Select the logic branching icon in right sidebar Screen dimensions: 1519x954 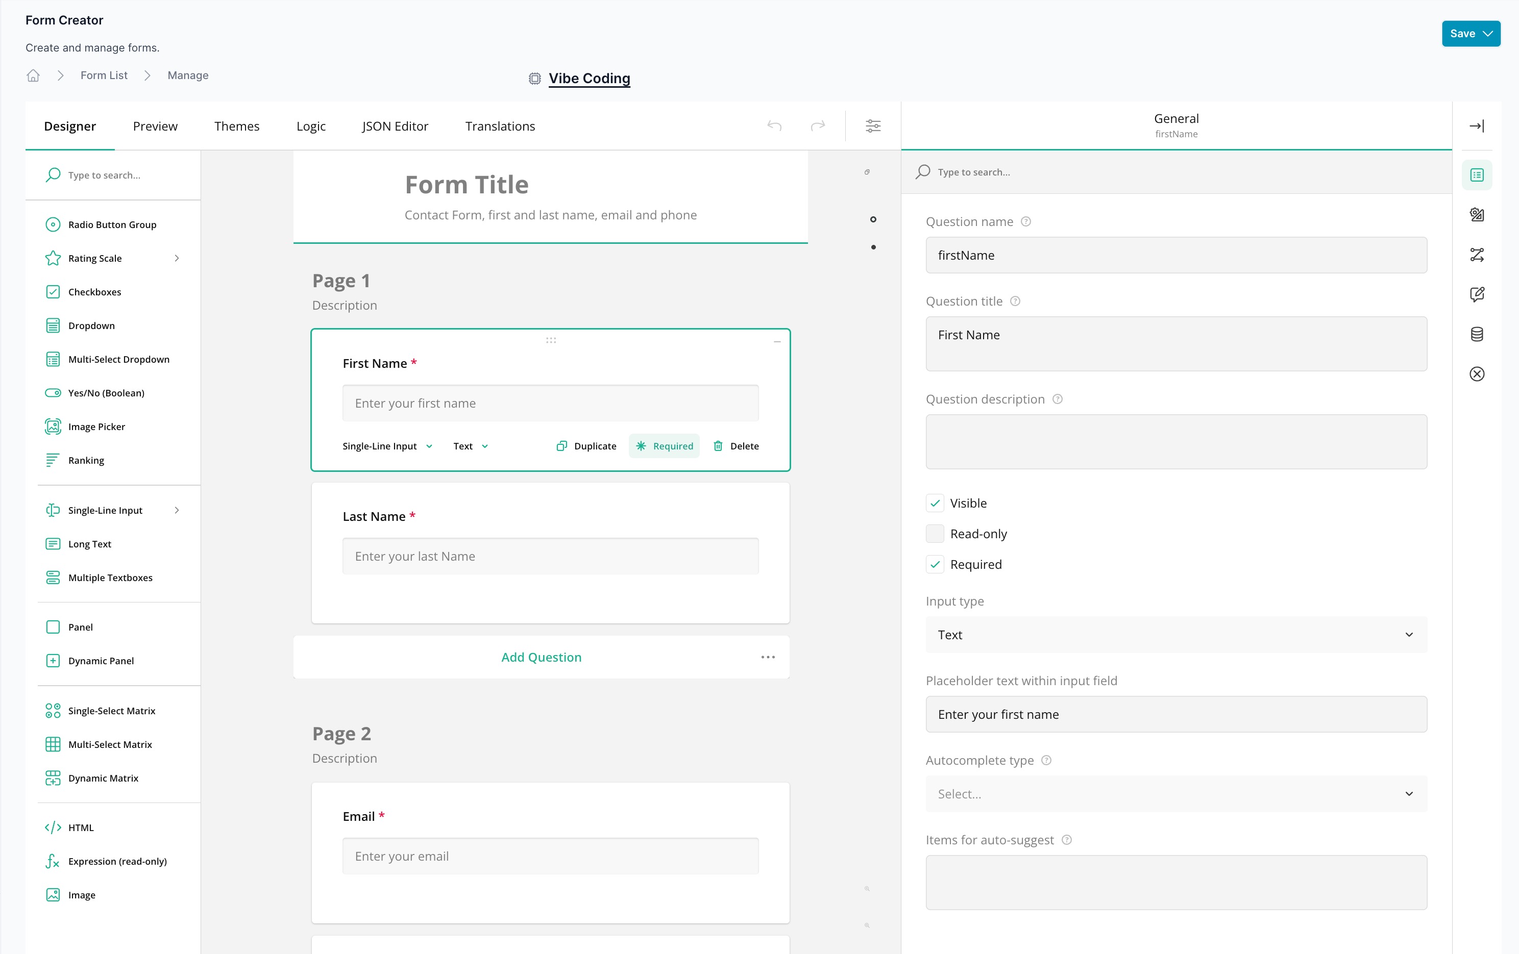pyautogui.click(x=1477, y=255)
